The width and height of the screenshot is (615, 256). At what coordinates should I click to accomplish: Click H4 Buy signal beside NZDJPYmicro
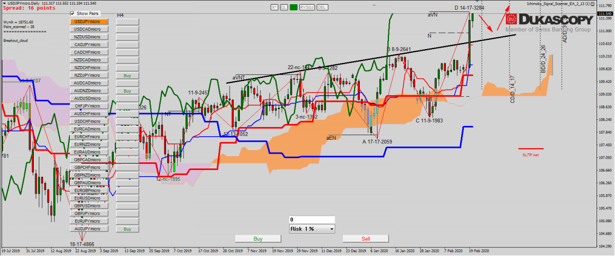coord(128,75)
